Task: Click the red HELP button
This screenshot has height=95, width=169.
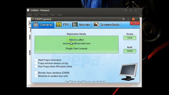Action: coord(135,23)
